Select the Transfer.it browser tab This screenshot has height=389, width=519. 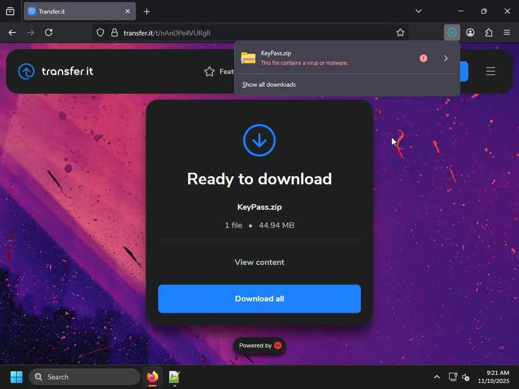point(80,11)
